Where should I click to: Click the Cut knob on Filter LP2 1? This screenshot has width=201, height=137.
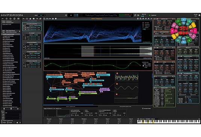tap(156, 42)
